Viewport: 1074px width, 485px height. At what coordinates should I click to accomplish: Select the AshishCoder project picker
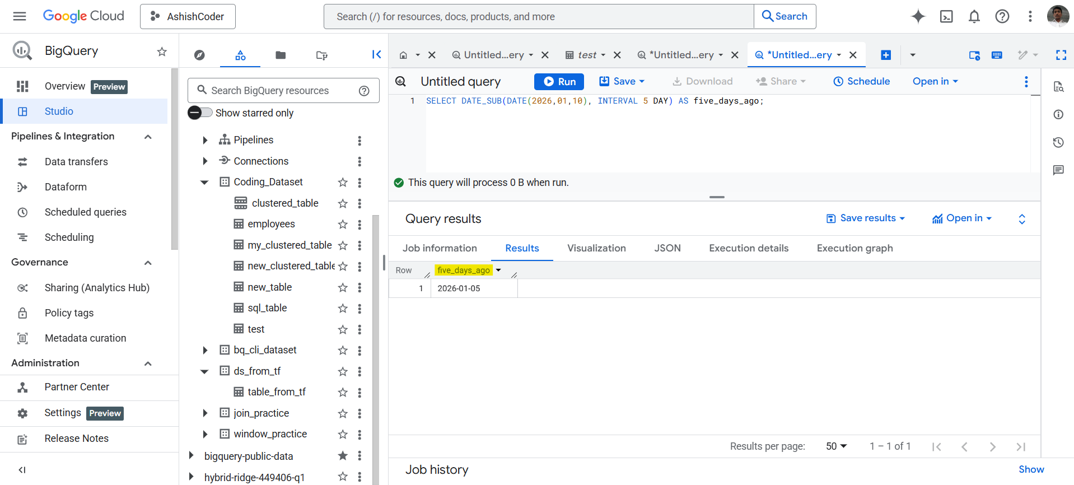188,16
